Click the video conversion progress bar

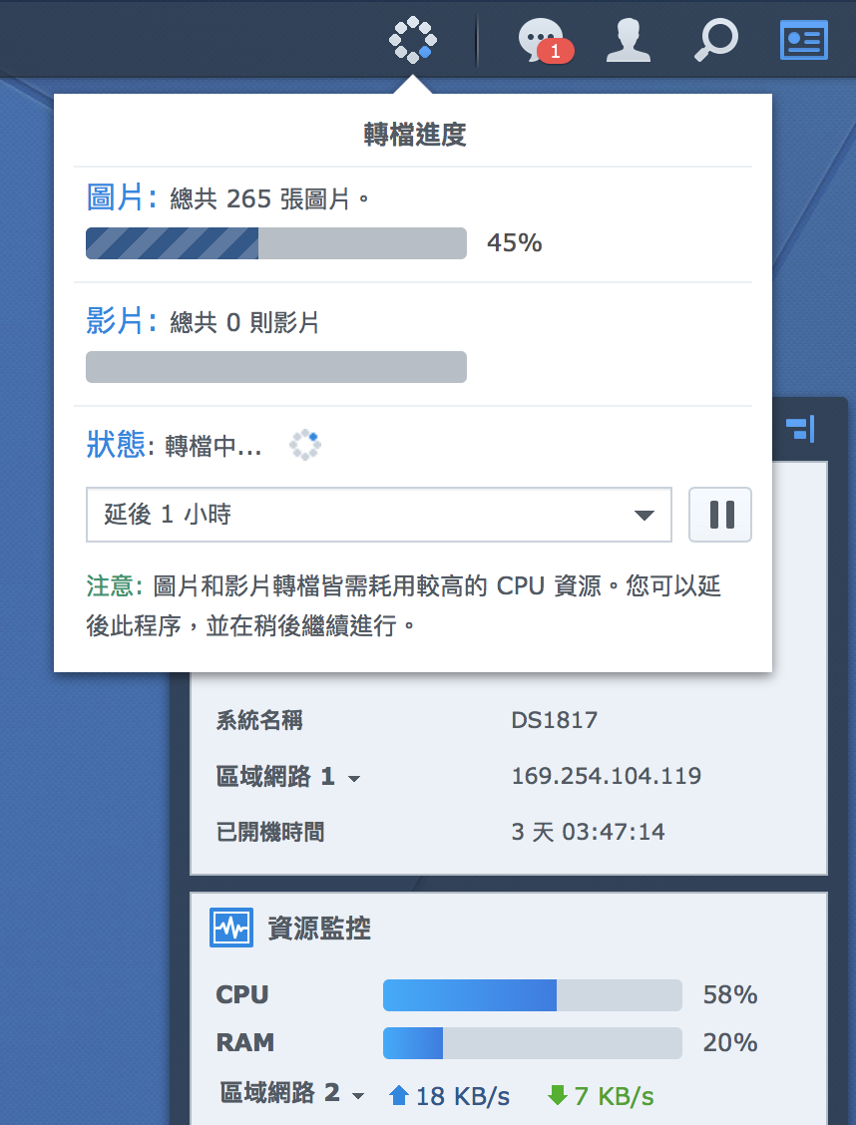[x=276, y=367]
